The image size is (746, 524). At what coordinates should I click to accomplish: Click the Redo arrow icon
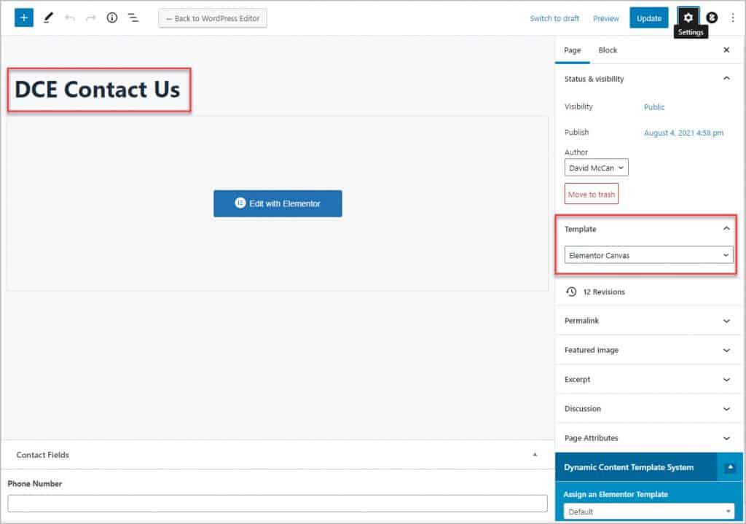[91, 18]
